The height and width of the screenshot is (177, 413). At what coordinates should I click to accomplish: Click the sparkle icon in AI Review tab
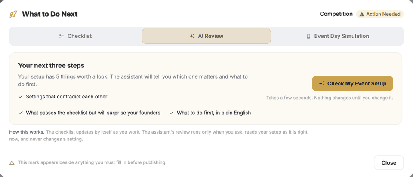[192, 36]
